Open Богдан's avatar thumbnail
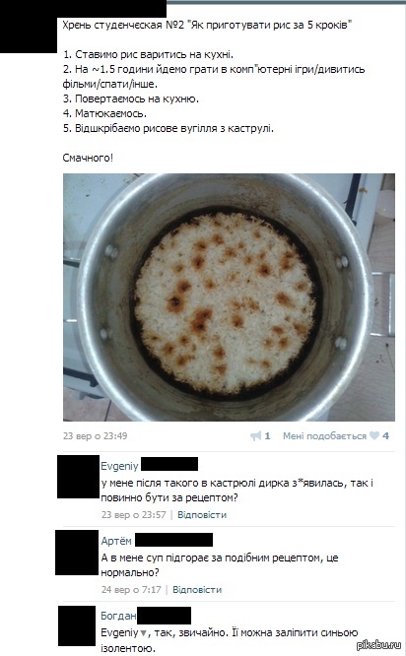The width and height of the screenshot is (406, 656). point(77,625)
